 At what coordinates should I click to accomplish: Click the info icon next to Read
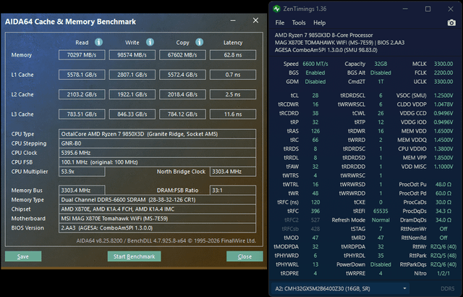pyautogui.click(x=98, y=42)
